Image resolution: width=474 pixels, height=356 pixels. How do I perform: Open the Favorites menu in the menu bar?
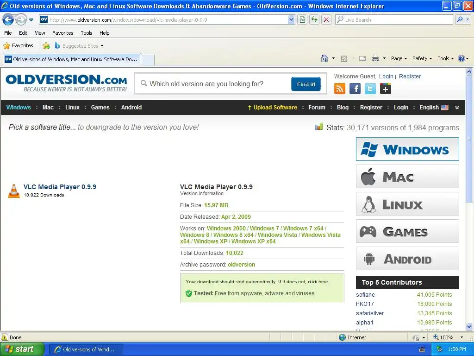click(63, 33)
